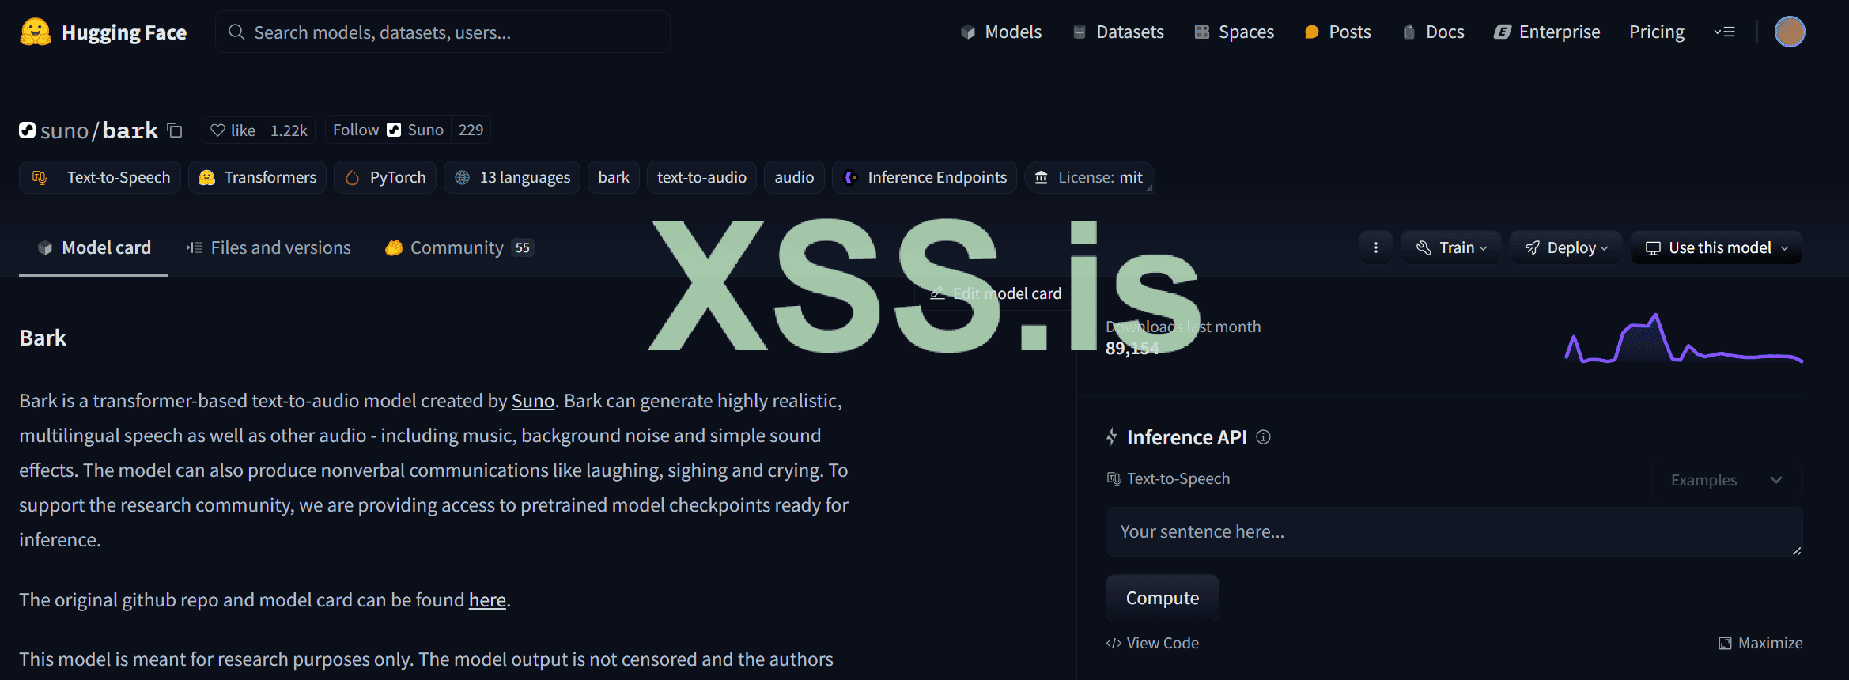
Task: Follow the Suno hyperlink in description
Action: (x=532, y=401)
